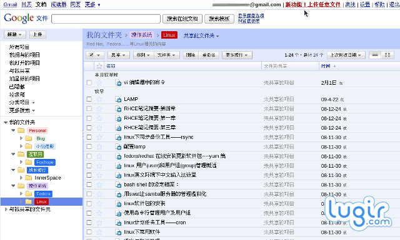Click the 搜索模板 button

point(219,19)
